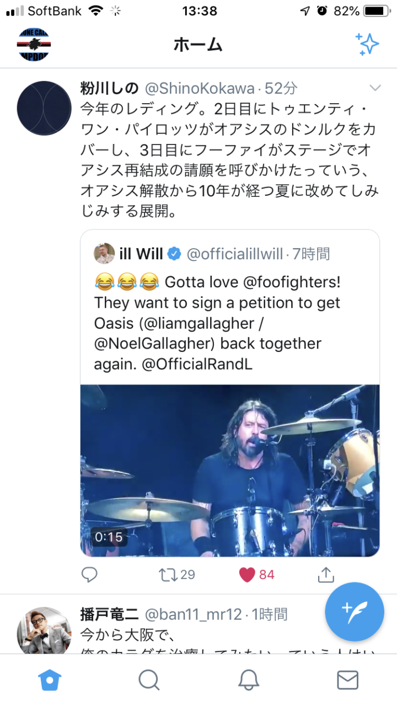Tap 播戸竜二 profile photo

click(44, 632)
